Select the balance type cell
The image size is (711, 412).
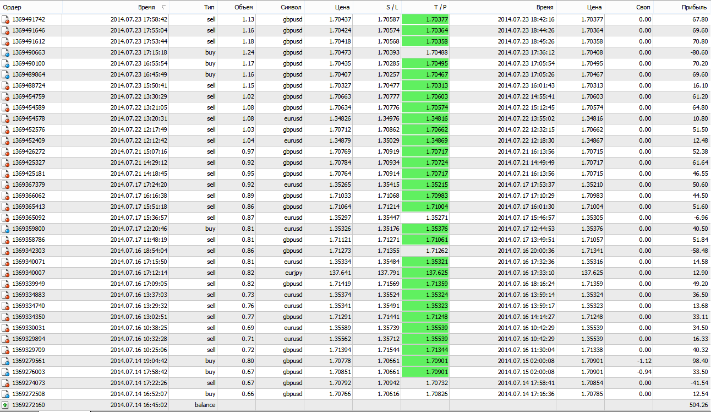point(205,405)
